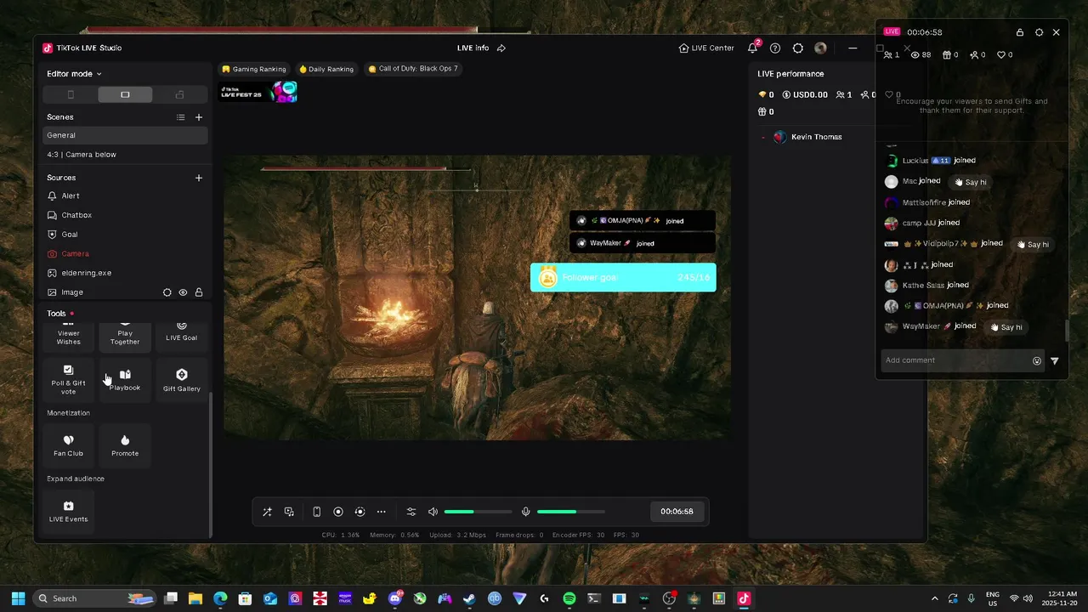Switch to the third layout mode

point(179,94)
